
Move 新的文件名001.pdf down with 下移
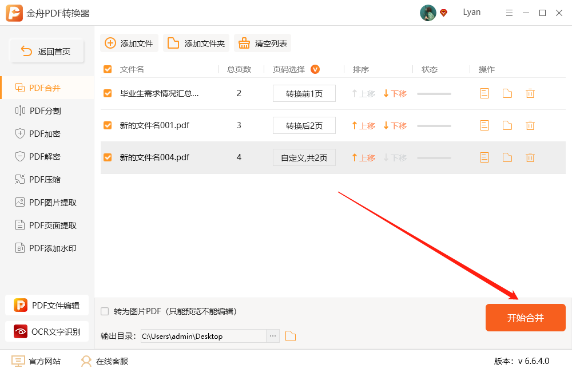[x=395, y=125]
